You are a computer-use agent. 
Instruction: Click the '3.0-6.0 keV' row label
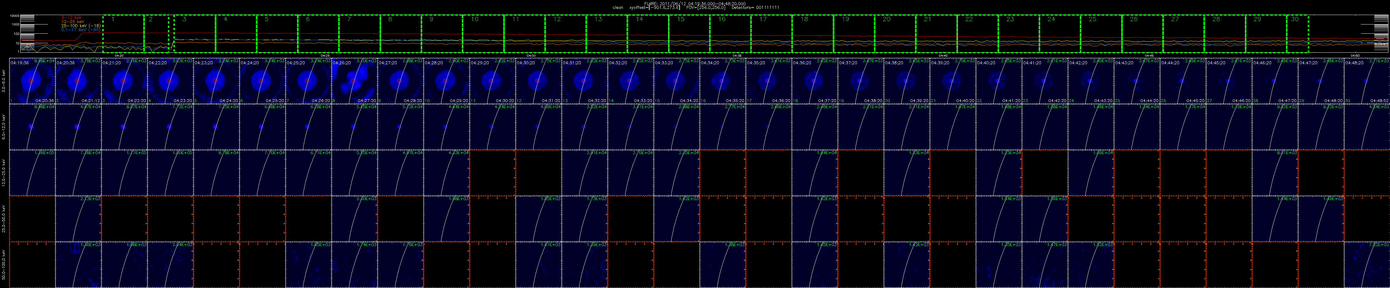tap(4, 81)
